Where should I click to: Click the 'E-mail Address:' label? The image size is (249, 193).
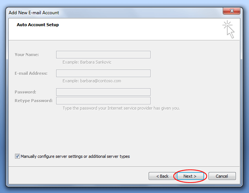click(31, 73)
